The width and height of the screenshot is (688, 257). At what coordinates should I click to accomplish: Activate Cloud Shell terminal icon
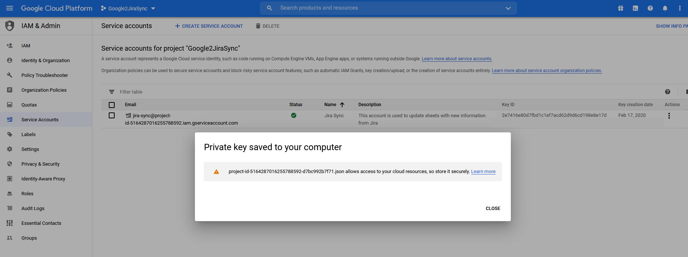635,8
